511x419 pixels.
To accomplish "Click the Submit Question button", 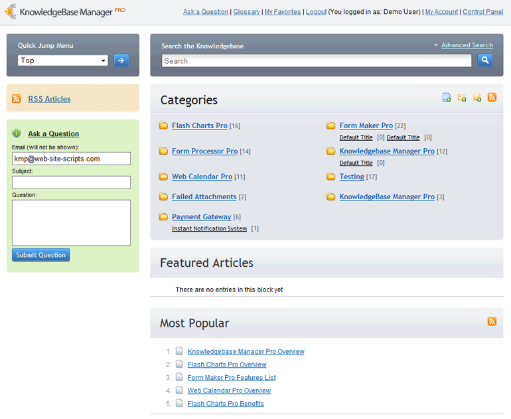I will [x=41, y=255].
